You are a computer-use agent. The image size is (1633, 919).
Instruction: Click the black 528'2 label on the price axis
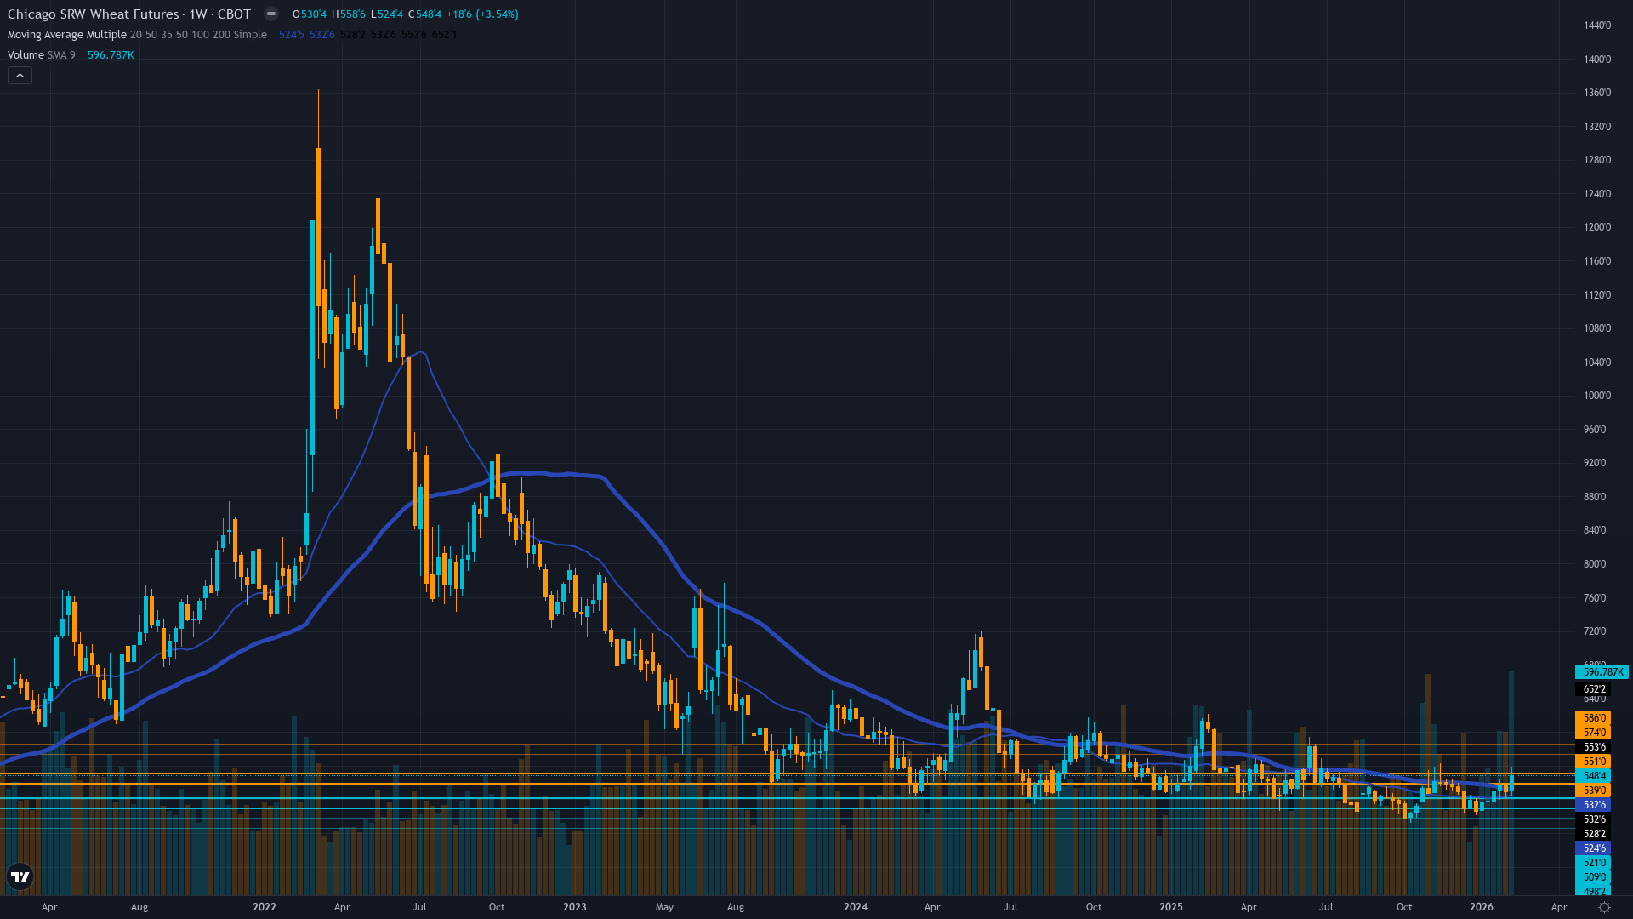[x=1593, y=834]
